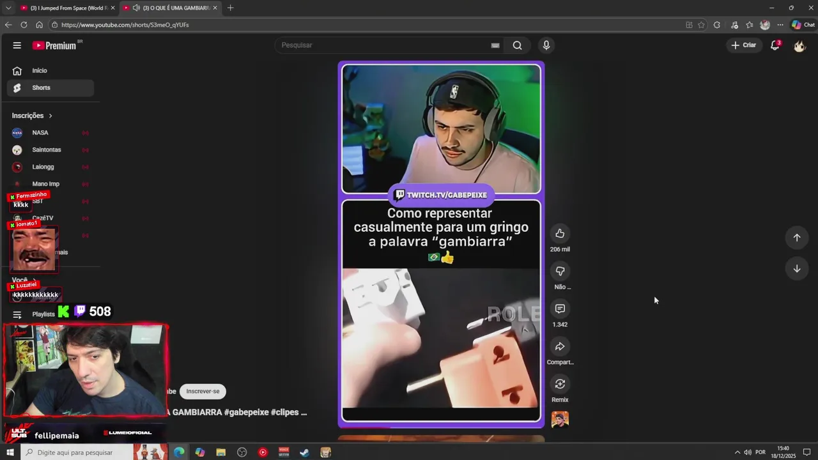Add this page to favorites with the star
This screenshot has height=460, width=818.
702,25
